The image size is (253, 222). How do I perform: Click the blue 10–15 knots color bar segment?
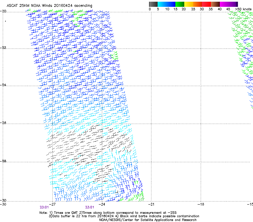(171, 4)
